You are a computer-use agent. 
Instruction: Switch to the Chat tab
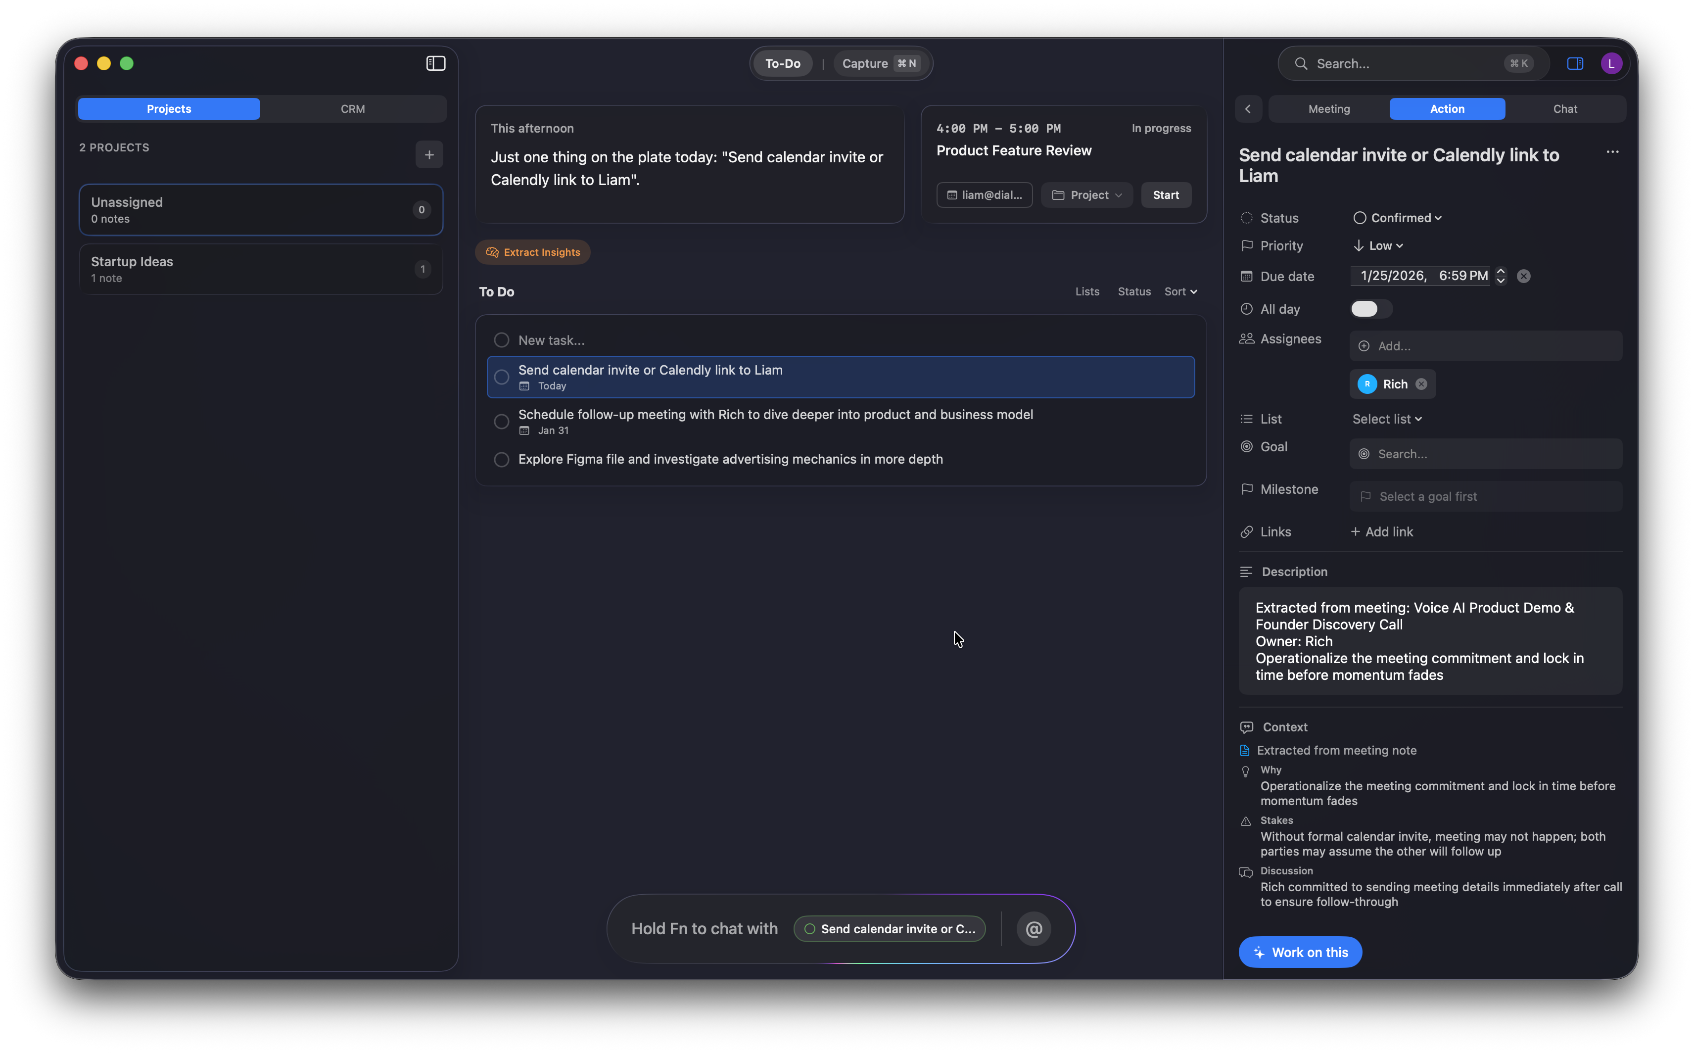[x=1564, y=109]
